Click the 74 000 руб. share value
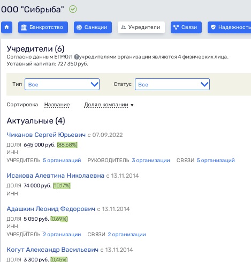The height and width of the screenshot is (262, 251). [37, 185]
